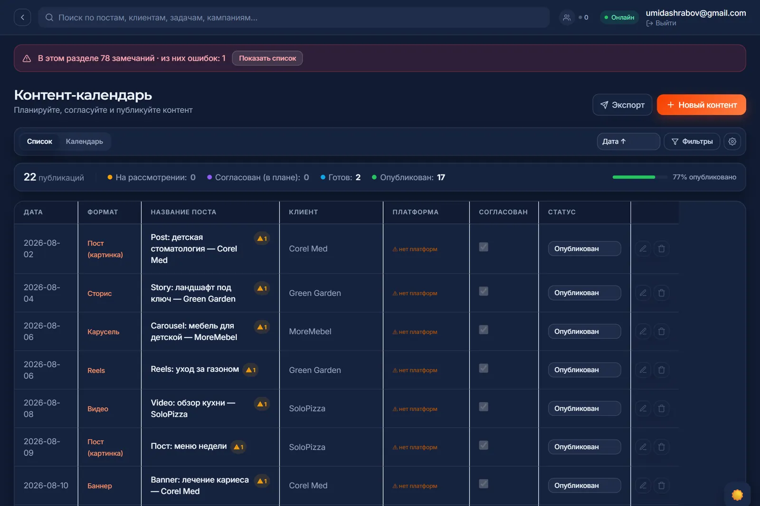
Task: Open table settings gear icon
Action: pyautogui.click(x=732, y=141)
